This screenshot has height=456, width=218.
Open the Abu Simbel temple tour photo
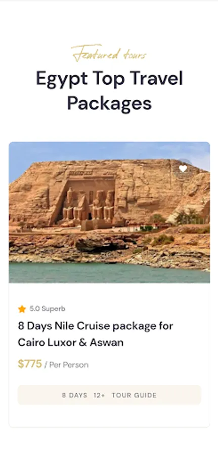pyautogui.click(x=109, y=212)
